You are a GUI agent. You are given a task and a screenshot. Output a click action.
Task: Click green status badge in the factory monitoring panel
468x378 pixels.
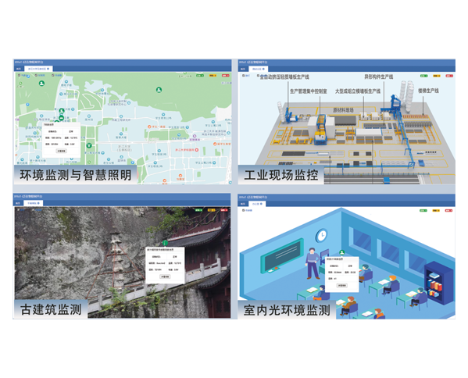[x=423, y=76]
